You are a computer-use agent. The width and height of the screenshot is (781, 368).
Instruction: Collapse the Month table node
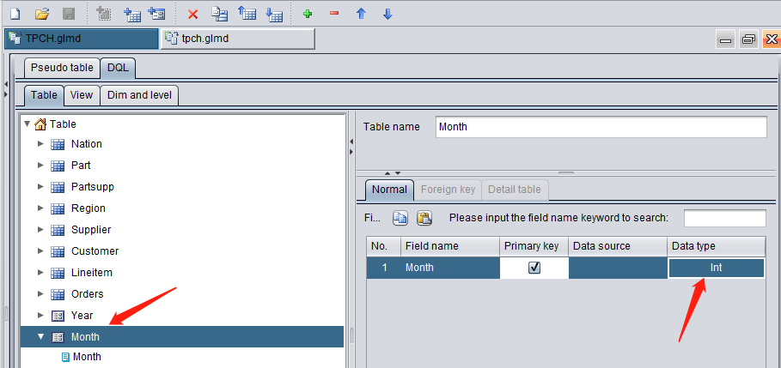tap(41, 336)
